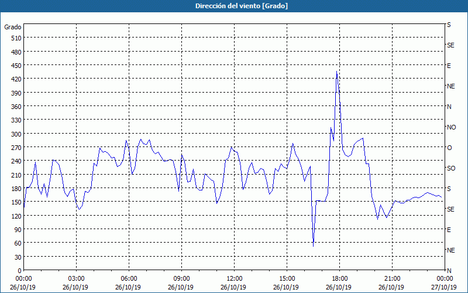Image resolution: width=468 pixels, height=293 pixels.
Task: Click the 510 y-axis value
Action: pyautogui.click(x=17, y=38)
